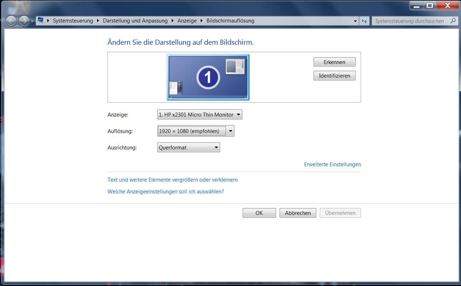This screenshot has height=286, width=461.
Task: Click the Control Panel icon in address bar
Action: click(41, 21)
